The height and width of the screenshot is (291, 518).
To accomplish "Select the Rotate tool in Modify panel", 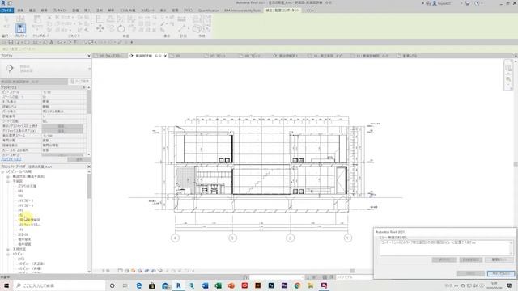I will pyautogui.click(x=121, y=29).
